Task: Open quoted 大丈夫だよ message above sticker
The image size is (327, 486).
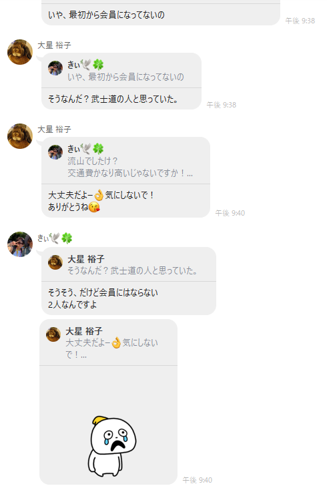Action: coord(109,342)
